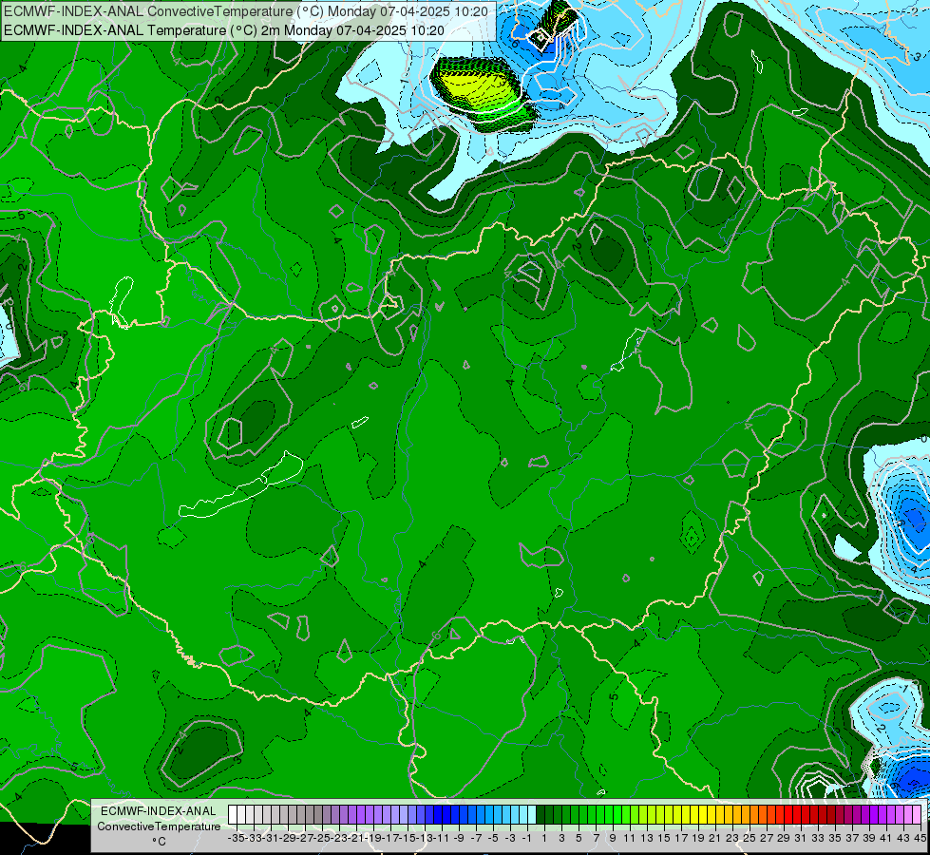
Task: Click the legend value -11
Action: [442, 838]
